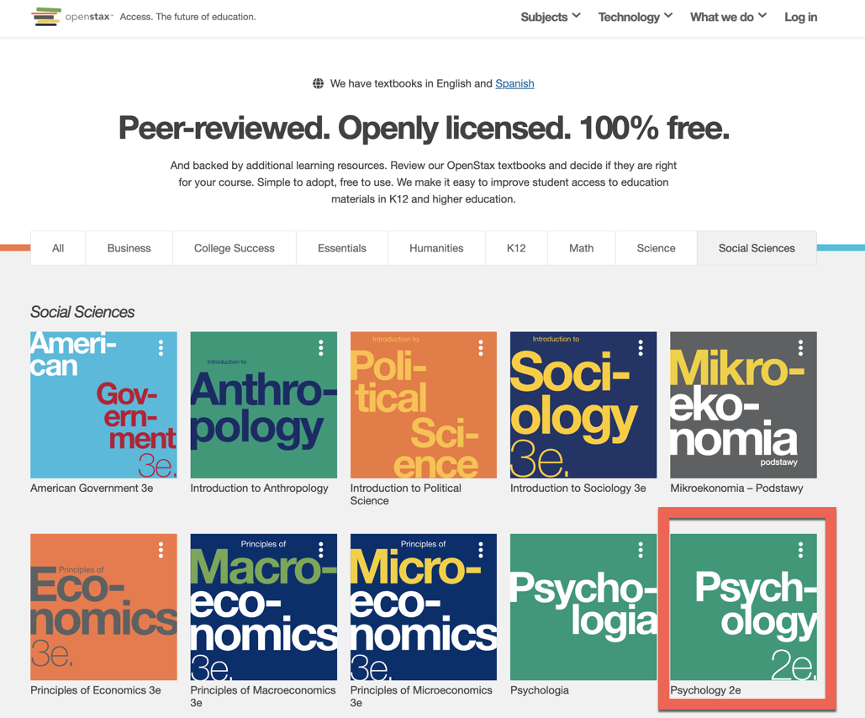Open kebab menu on Political Science cover

point(482,346)
